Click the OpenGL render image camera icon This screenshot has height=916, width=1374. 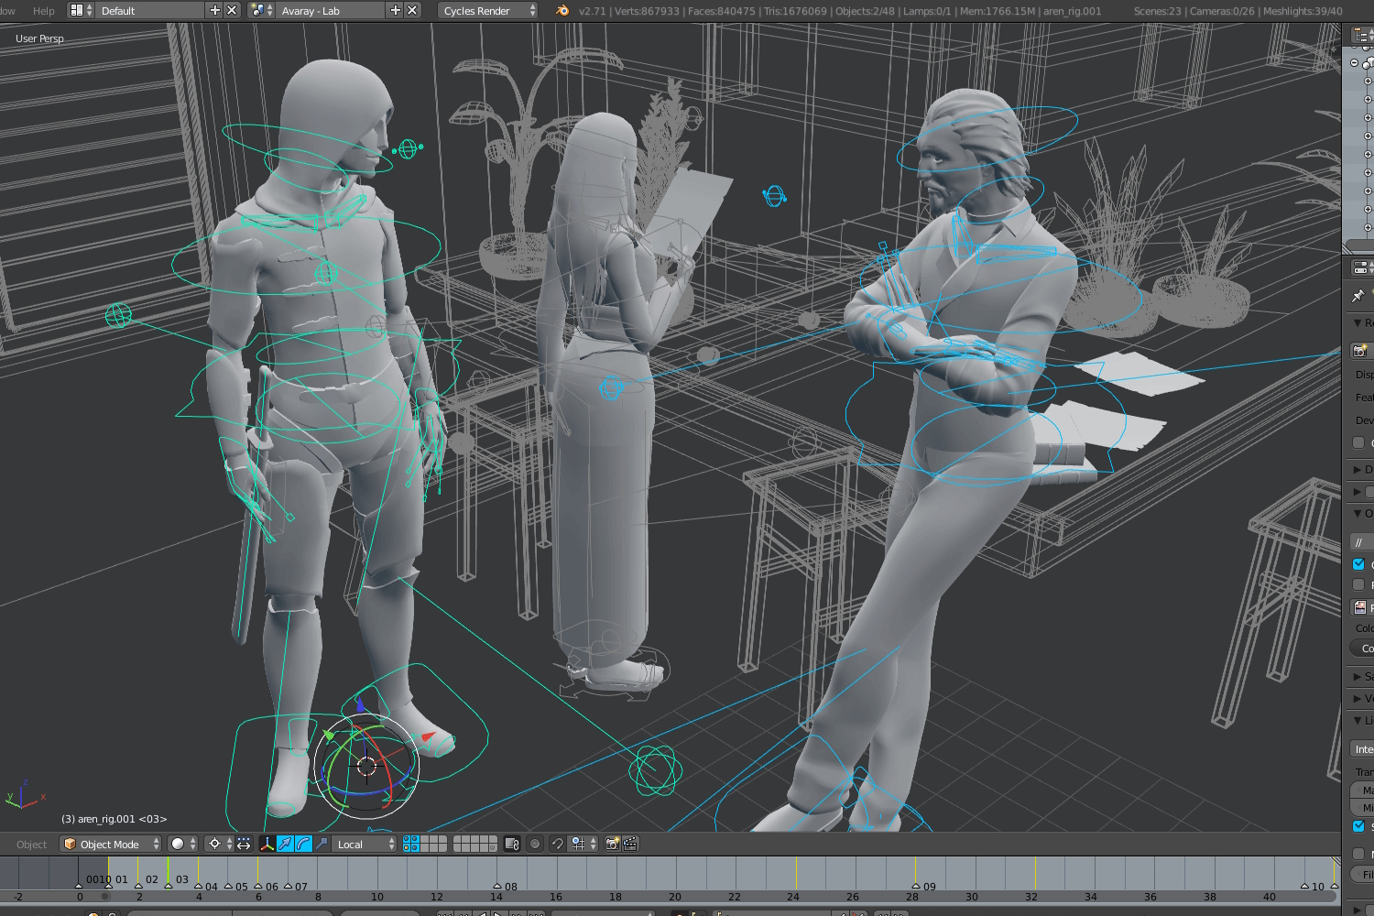[612, 844]
